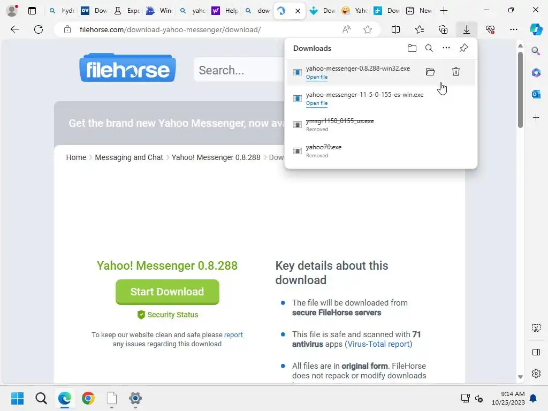Click the page vertical scrollbar thumb
Viewport: 548px width, 411px height.
tap(520, 90)
